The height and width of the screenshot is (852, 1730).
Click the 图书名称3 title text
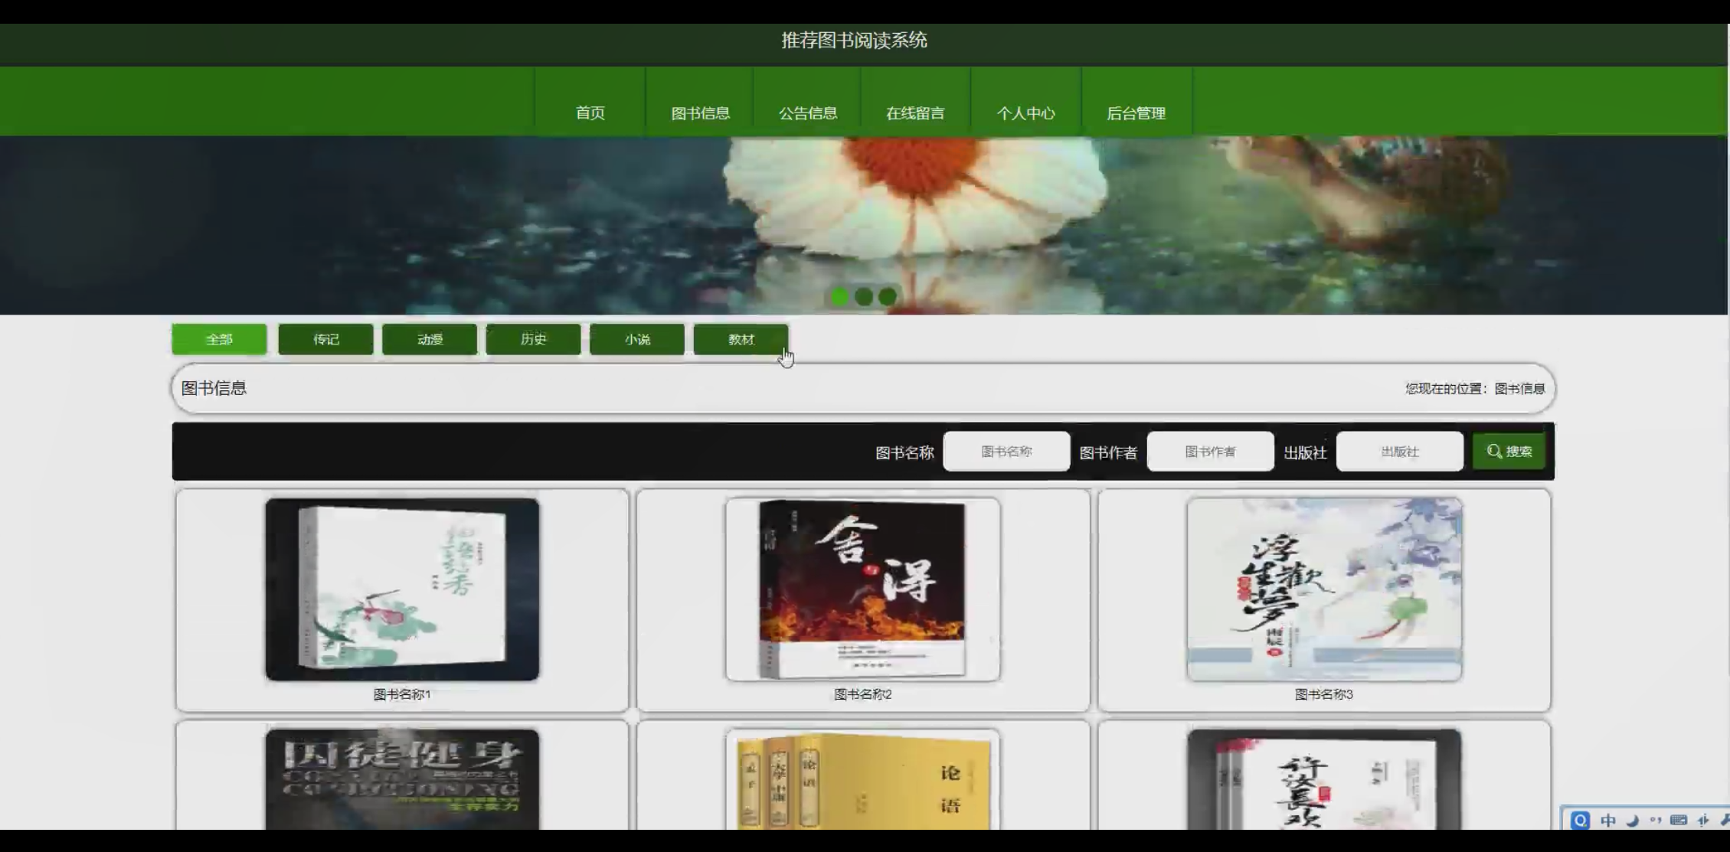(x=1324, y=694)
